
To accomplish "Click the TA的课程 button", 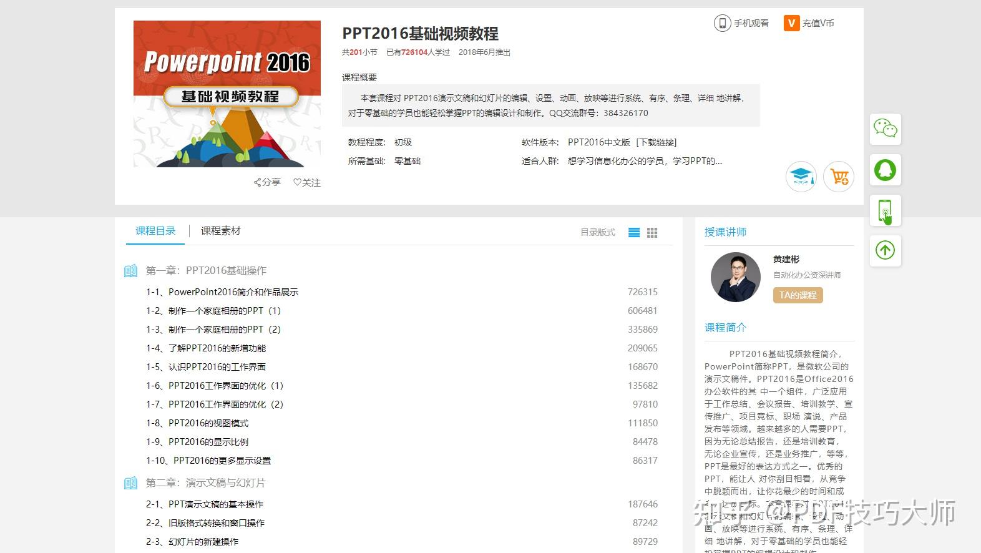I will coord(798,295).
